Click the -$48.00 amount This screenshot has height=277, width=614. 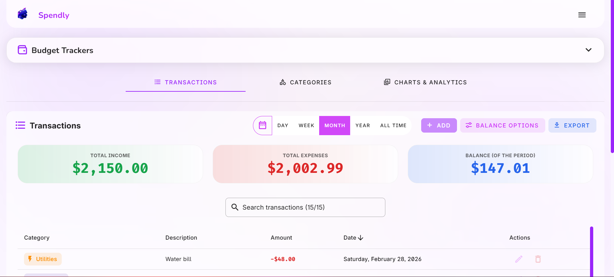pos(283,259)
